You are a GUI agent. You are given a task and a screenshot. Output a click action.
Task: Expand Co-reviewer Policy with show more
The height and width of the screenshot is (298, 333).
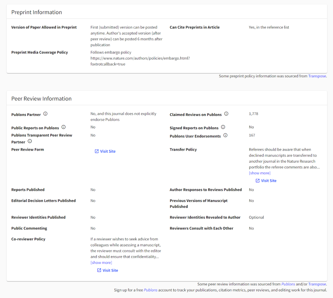pos(101,263)
